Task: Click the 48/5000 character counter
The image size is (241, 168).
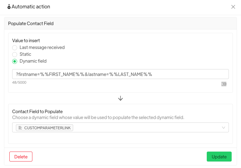Action: tap(19, 82)
